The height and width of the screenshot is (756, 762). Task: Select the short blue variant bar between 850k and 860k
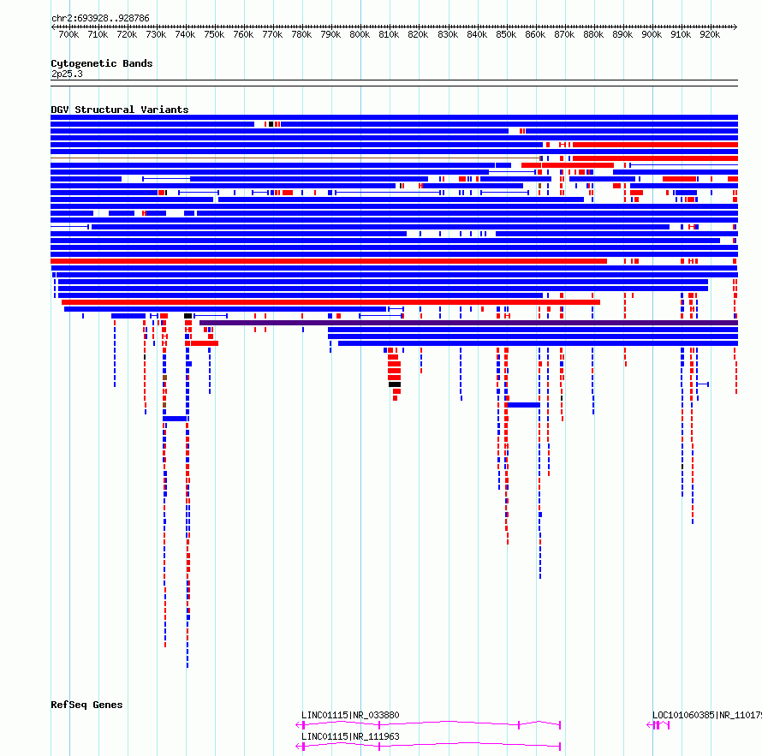point(523,405)
